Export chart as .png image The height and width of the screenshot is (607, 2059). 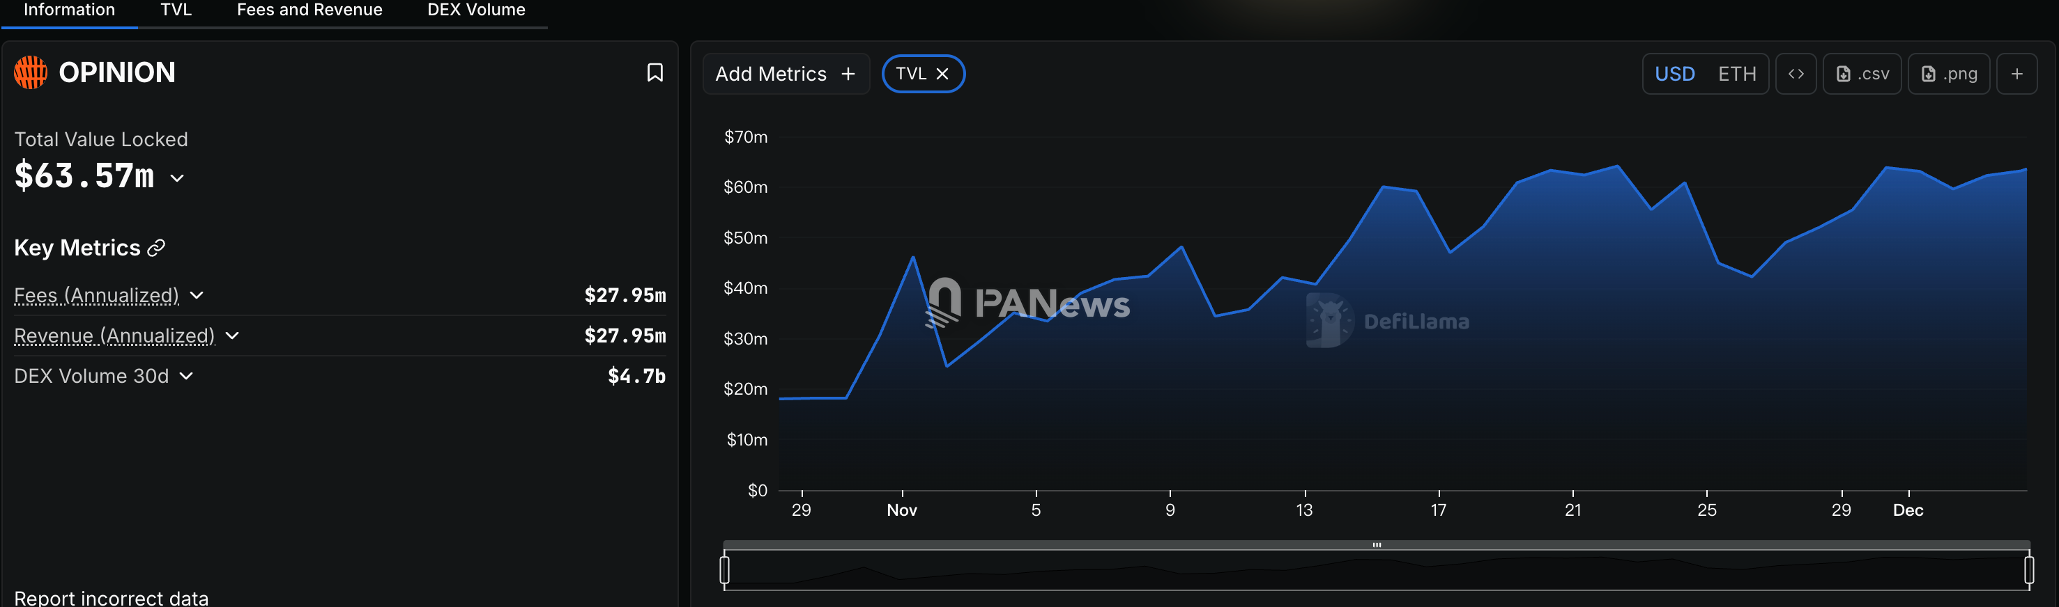[1948, 74]
